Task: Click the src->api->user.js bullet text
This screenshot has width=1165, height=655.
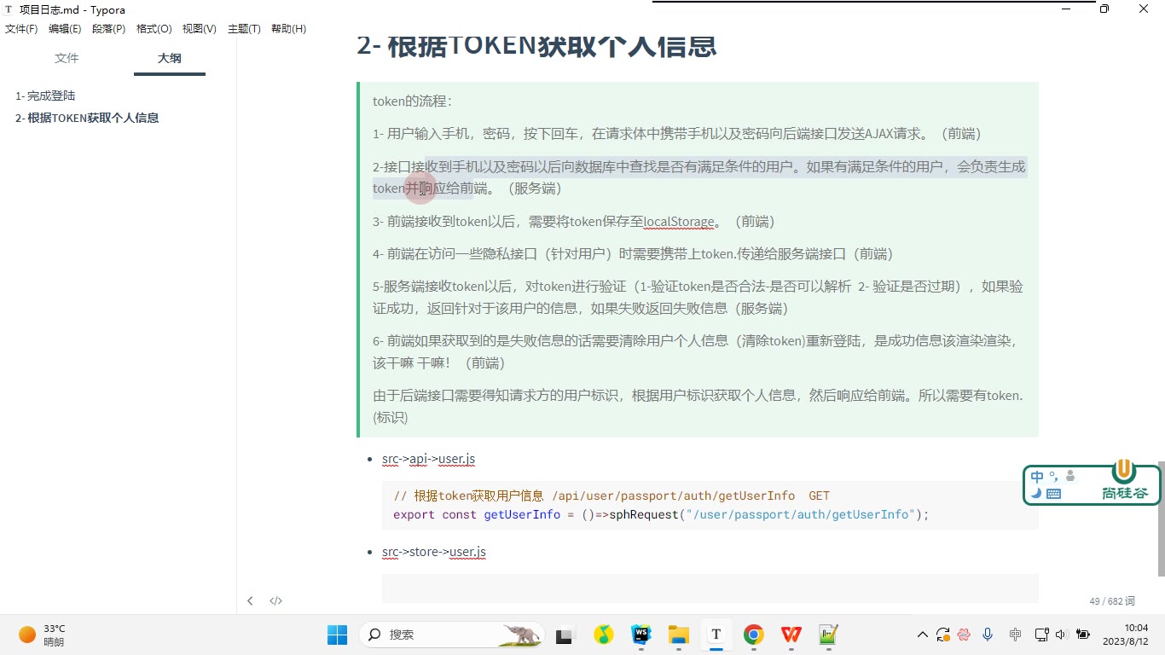Action: coord(428,459)
